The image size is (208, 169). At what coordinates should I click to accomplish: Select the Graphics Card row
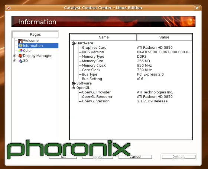94,48
